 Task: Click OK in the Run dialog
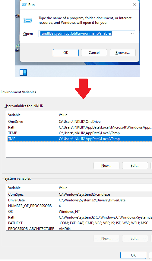coord(66,53)
